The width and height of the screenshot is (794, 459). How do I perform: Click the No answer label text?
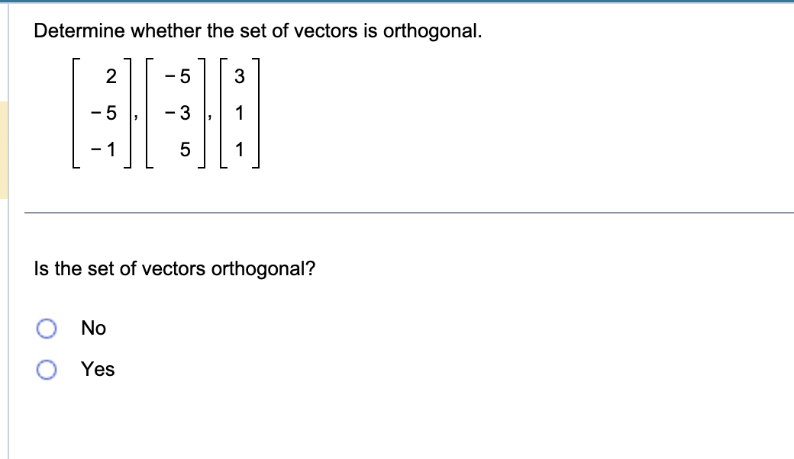[x=92, y=328]
